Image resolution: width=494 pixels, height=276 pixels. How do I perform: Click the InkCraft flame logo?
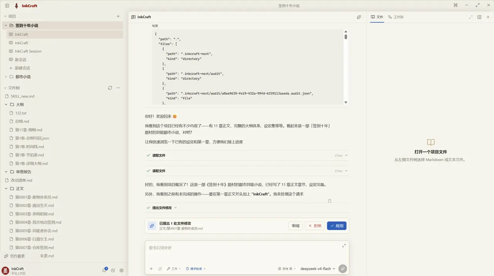pos(16,6)
